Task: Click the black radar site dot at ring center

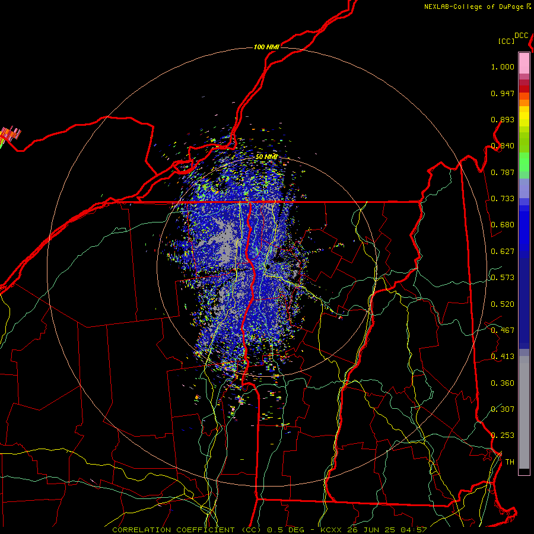Action: pyautogui.click(x=268, y=266)
